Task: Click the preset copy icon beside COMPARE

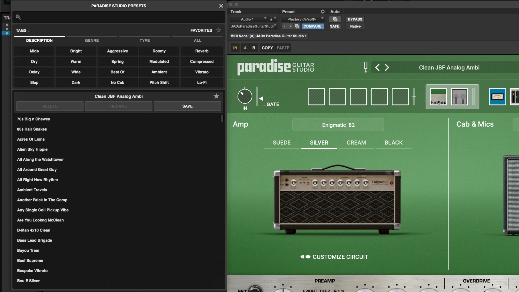Action: 297,26
